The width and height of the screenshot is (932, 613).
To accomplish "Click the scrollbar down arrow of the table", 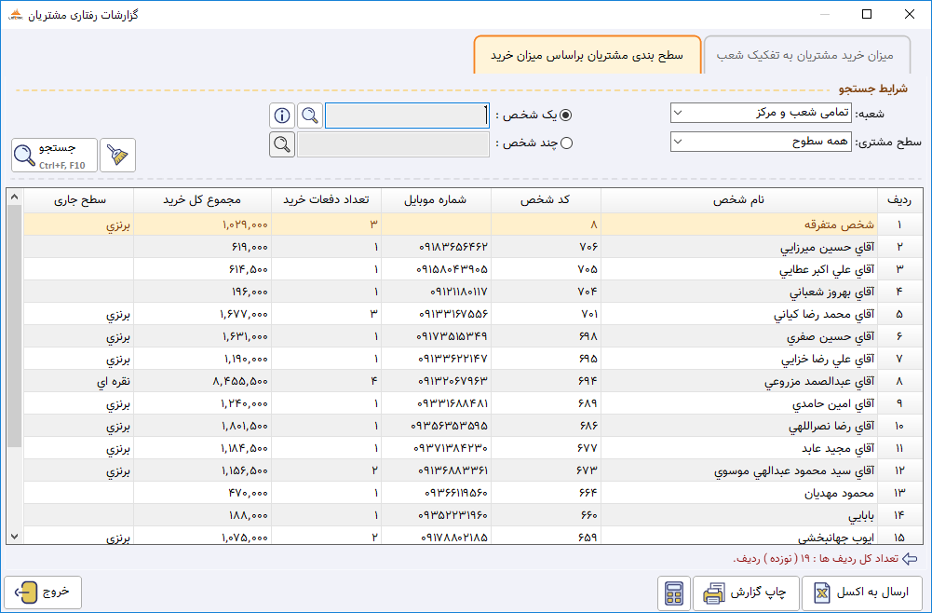I will click(14, 537).
